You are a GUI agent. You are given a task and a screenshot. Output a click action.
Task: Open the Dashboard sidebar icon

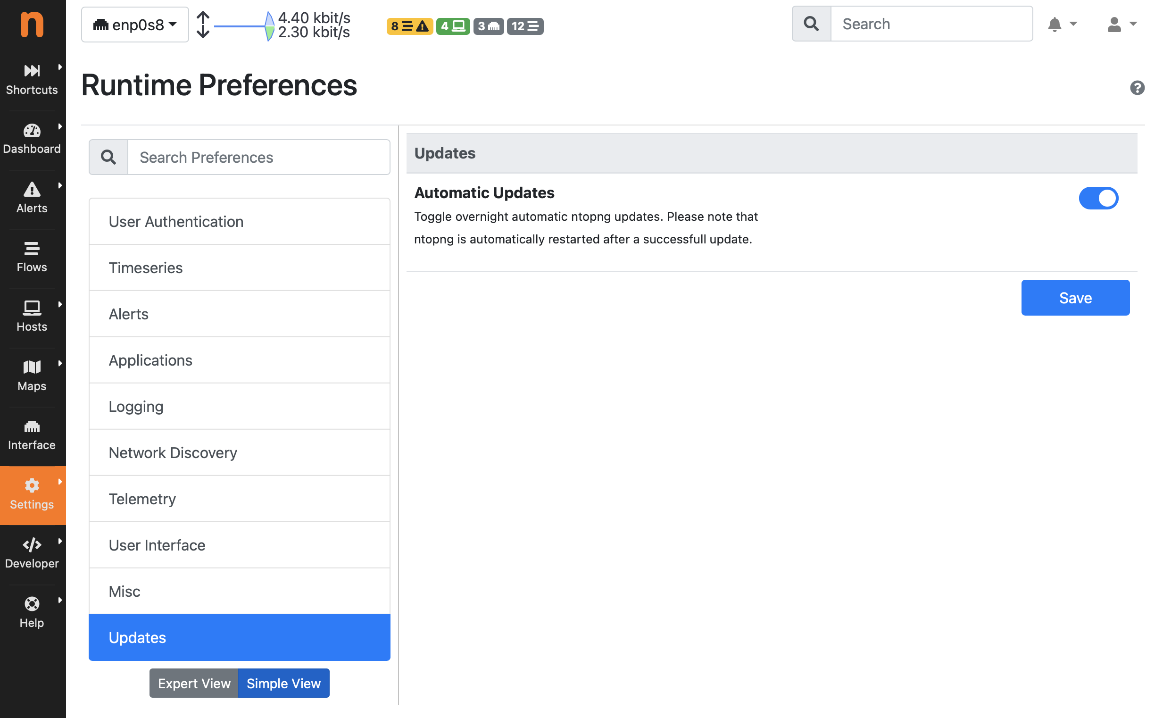(32, 131)
